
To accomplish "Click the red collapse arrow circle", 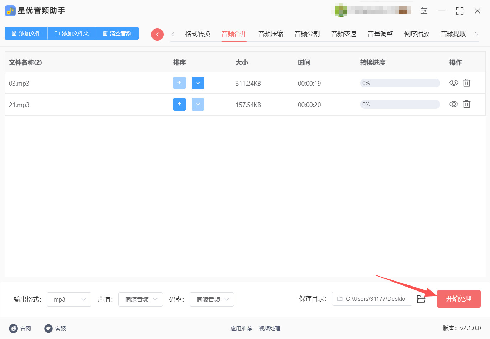I will click(157, 34).
